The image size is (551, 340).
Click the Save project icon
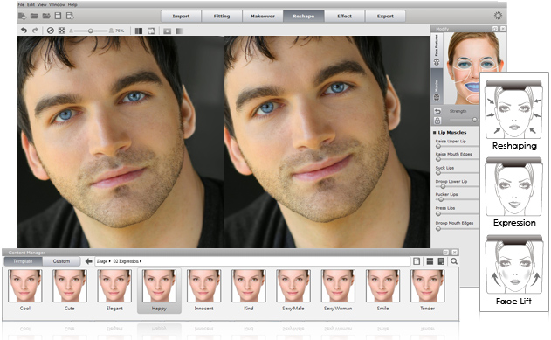(58, 16)
